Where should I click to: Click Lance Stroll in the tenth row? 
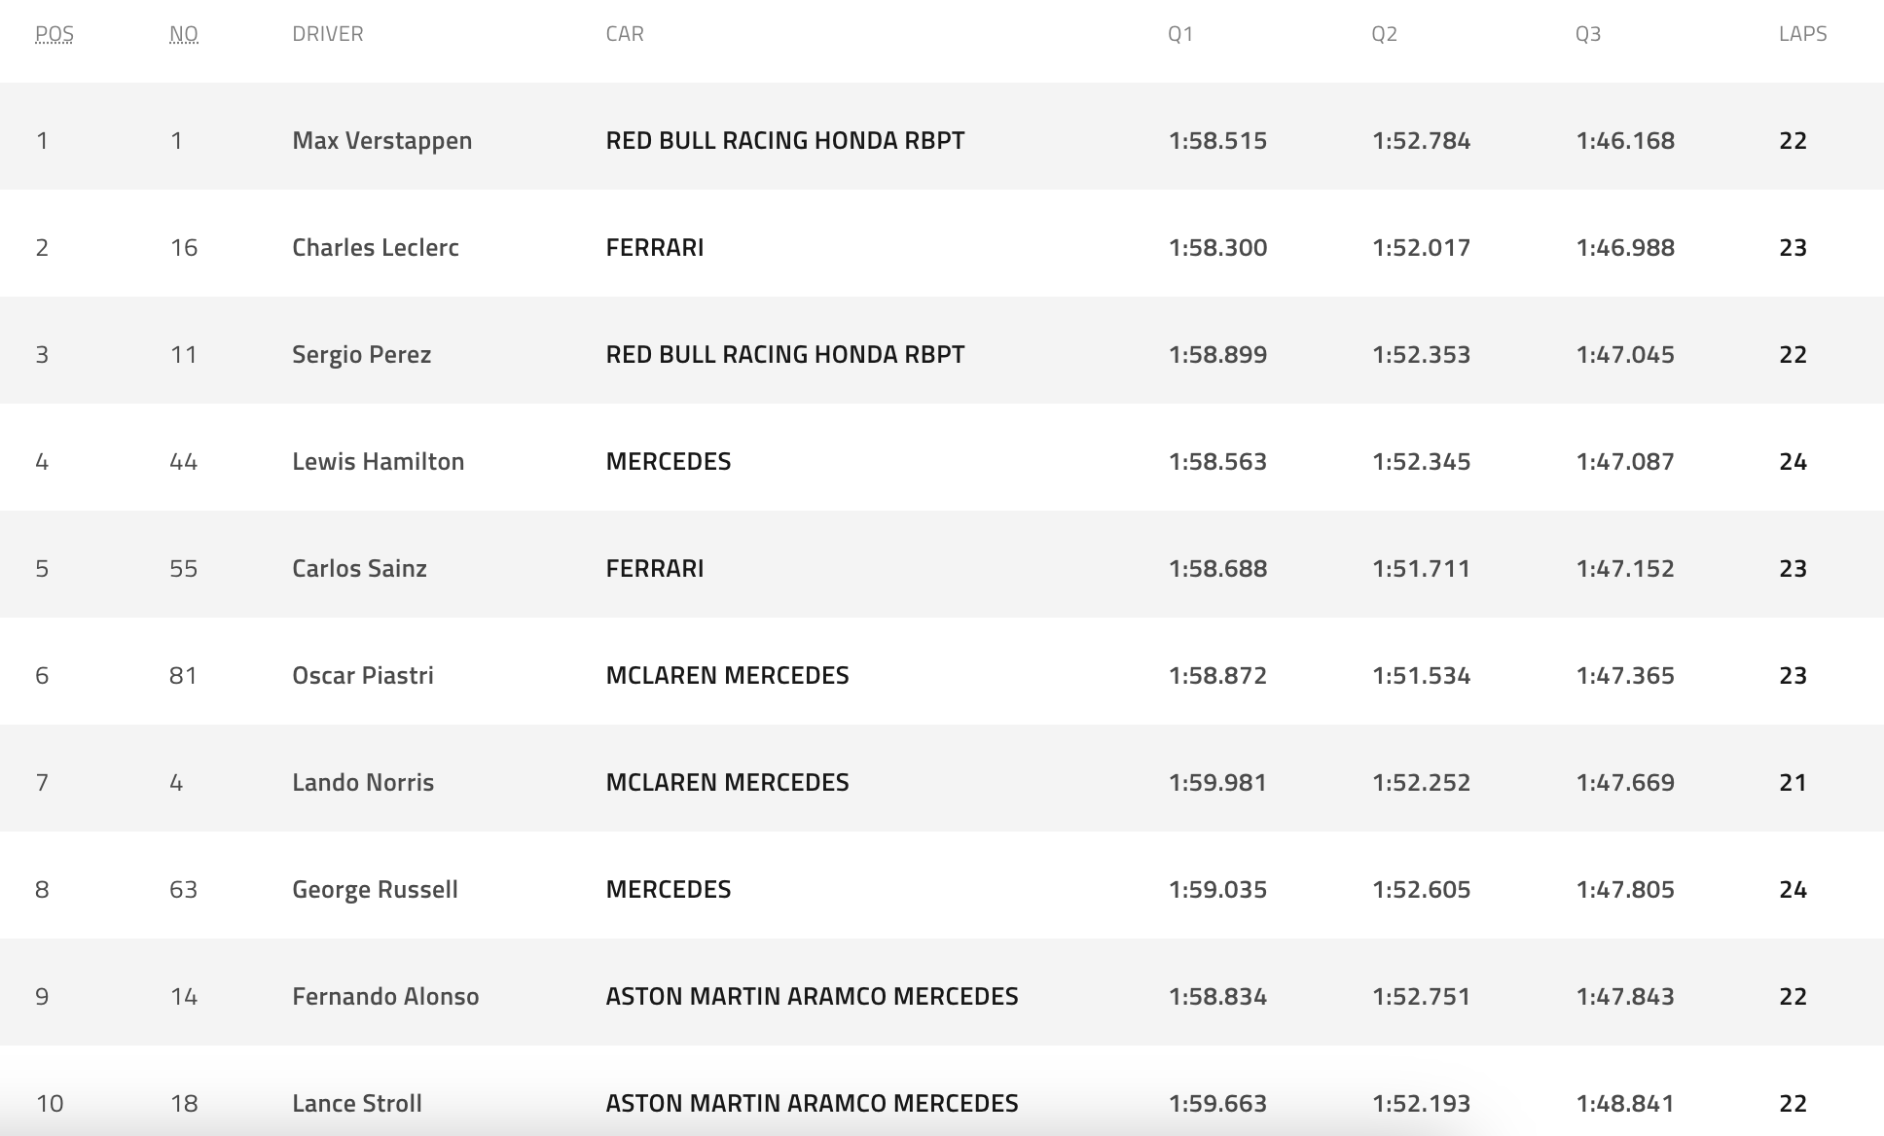click(x=356, y=1103)
